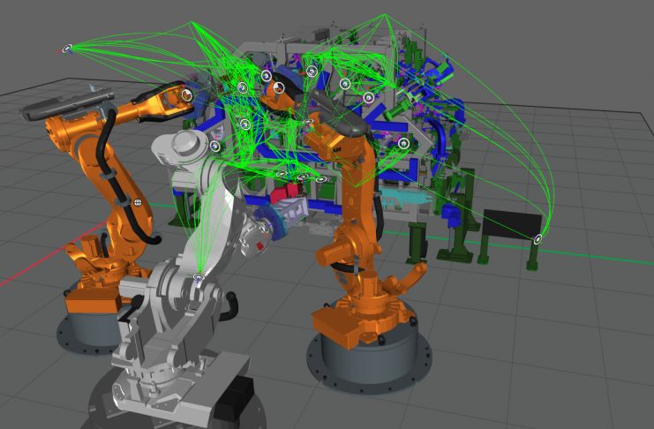Viewport: 654px width, 429px height.
Task: Select the isolated waypoint marker at far upper left
Action: (67, 49)
